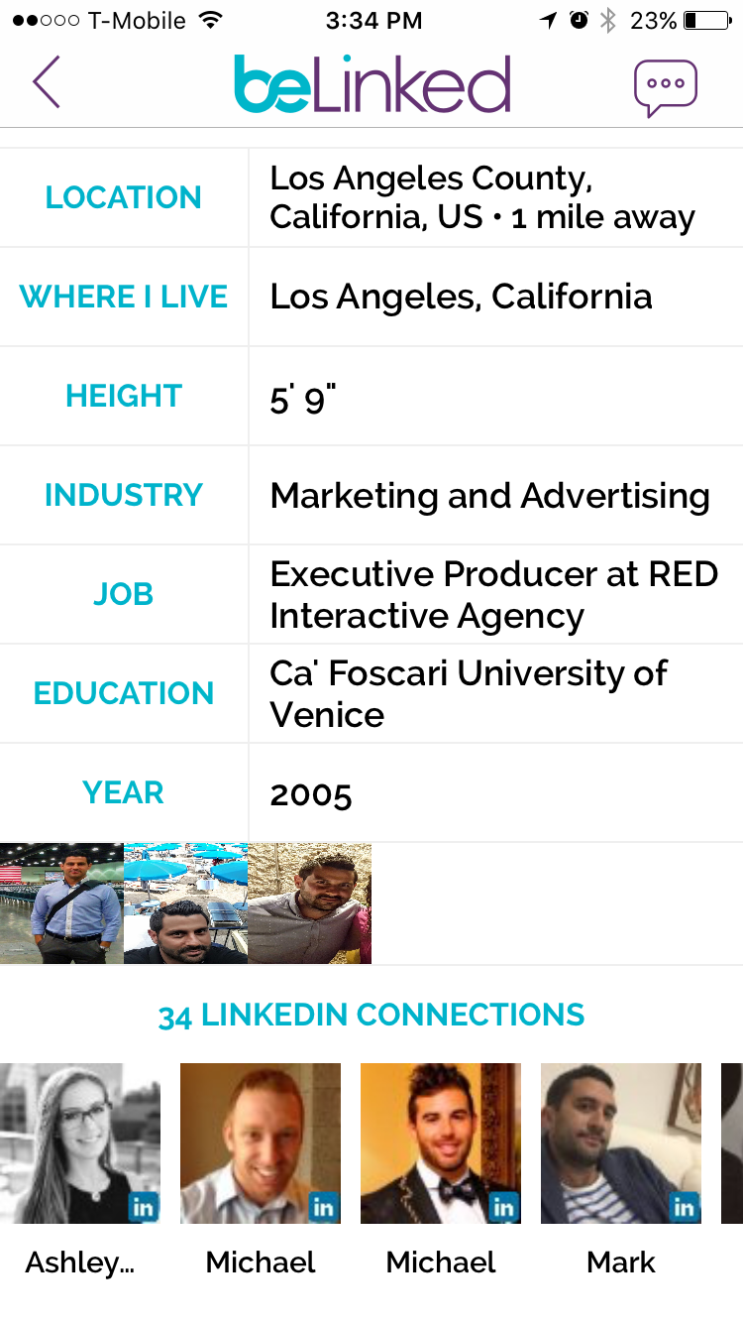743x1323 pixels.
Task: Tap Ca' Foscari University of Venice text
Action: (469, 694)
